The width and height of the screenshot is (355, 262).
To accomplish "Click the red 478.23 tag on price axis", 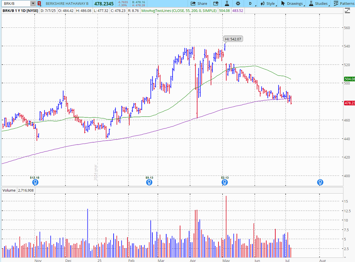I will [349, 103].
